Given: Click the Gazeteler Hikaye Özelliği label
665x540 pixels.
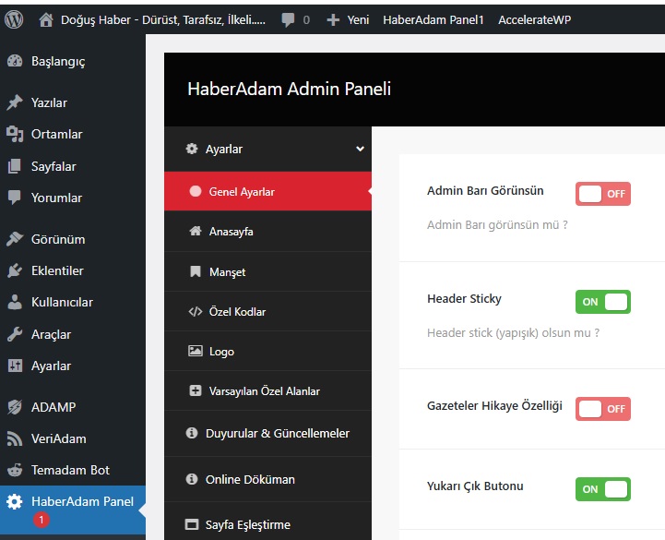Looking at the screenshot, I should tap(494, 406).
